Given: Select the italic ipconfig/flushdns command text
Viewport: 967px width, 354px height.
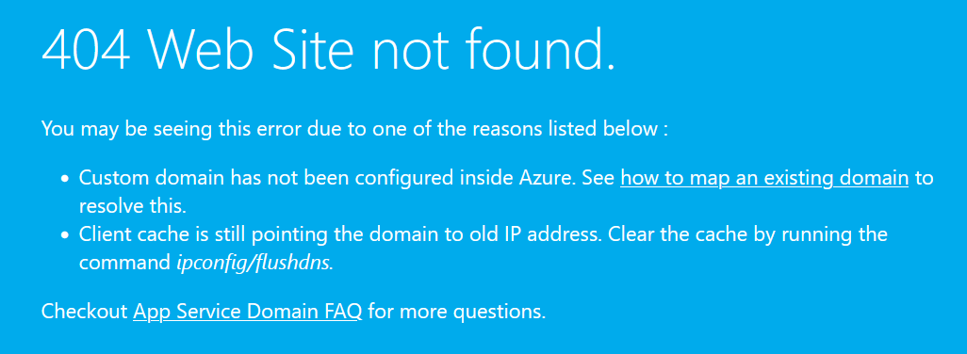Looking at the screenshot, I should click(254, 263).
